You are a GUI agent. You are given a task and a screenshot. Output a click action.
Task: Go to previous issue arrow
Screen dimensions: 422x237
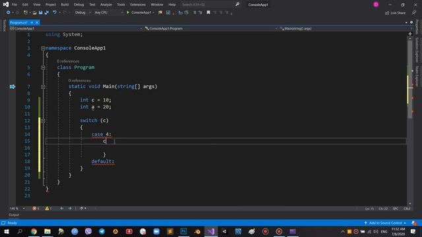[62, 209]
